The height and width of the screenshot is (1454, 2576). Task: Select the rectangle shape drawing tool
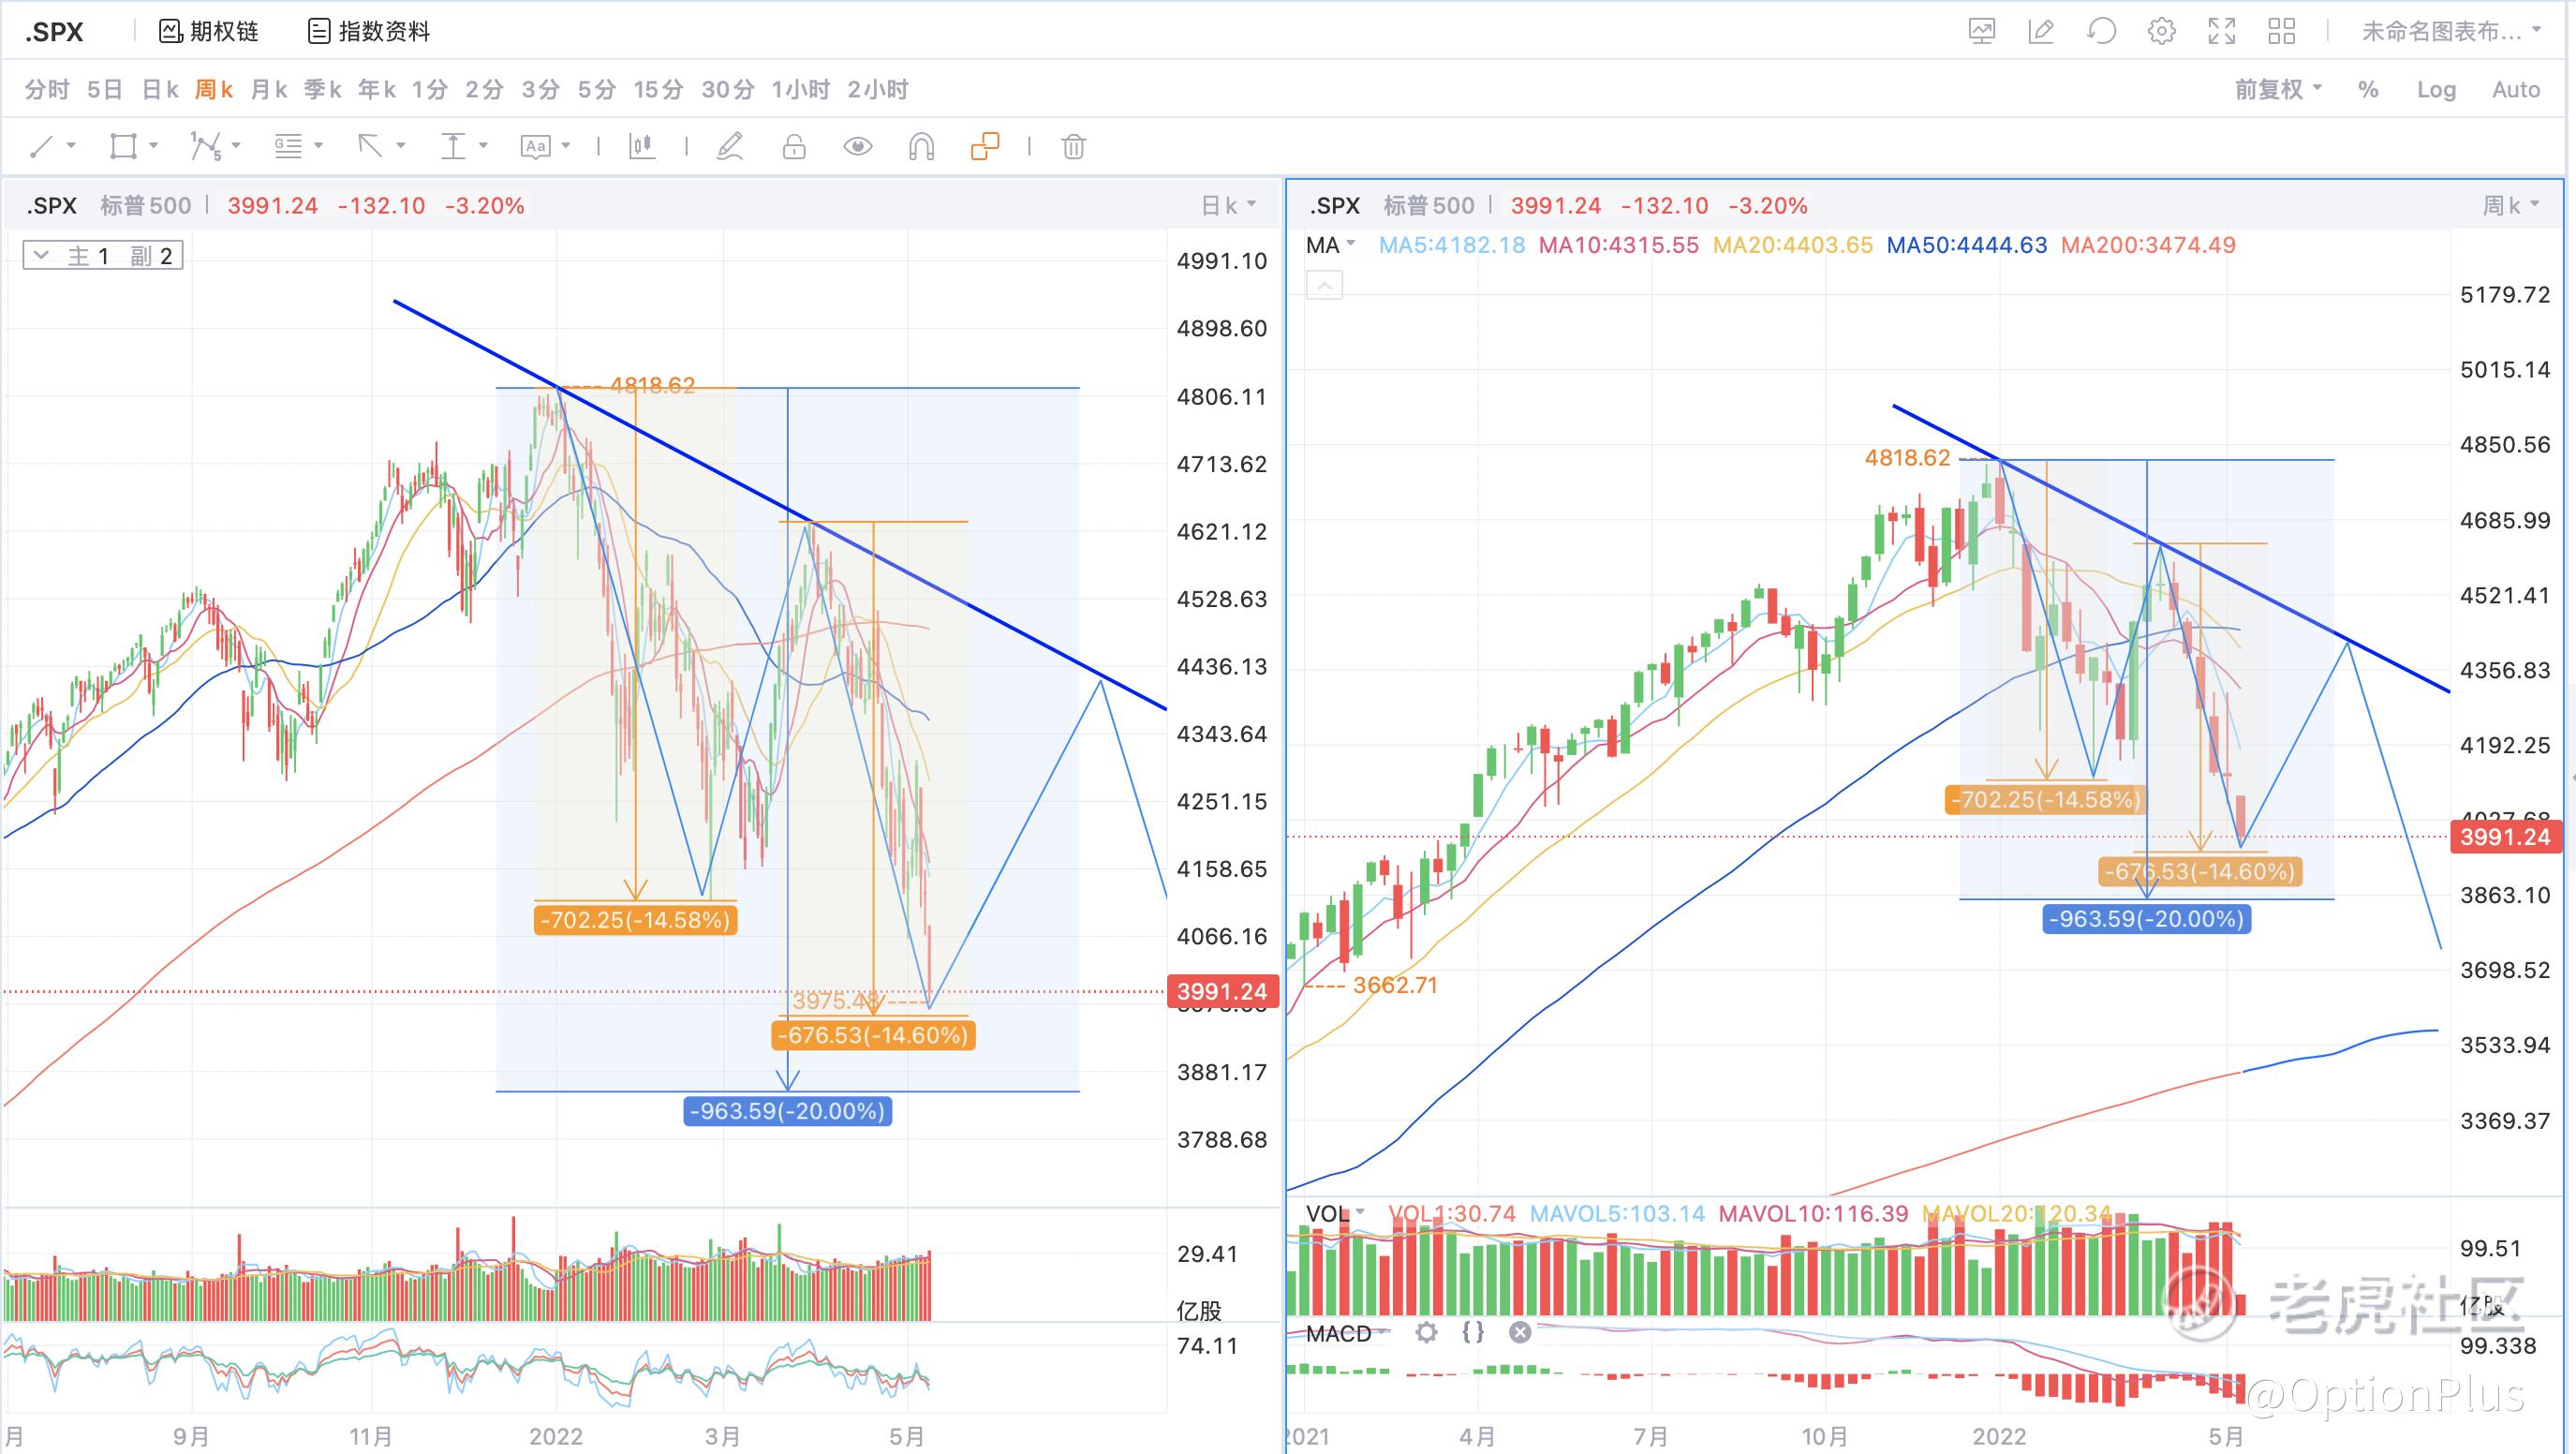(x=122, y=147)
